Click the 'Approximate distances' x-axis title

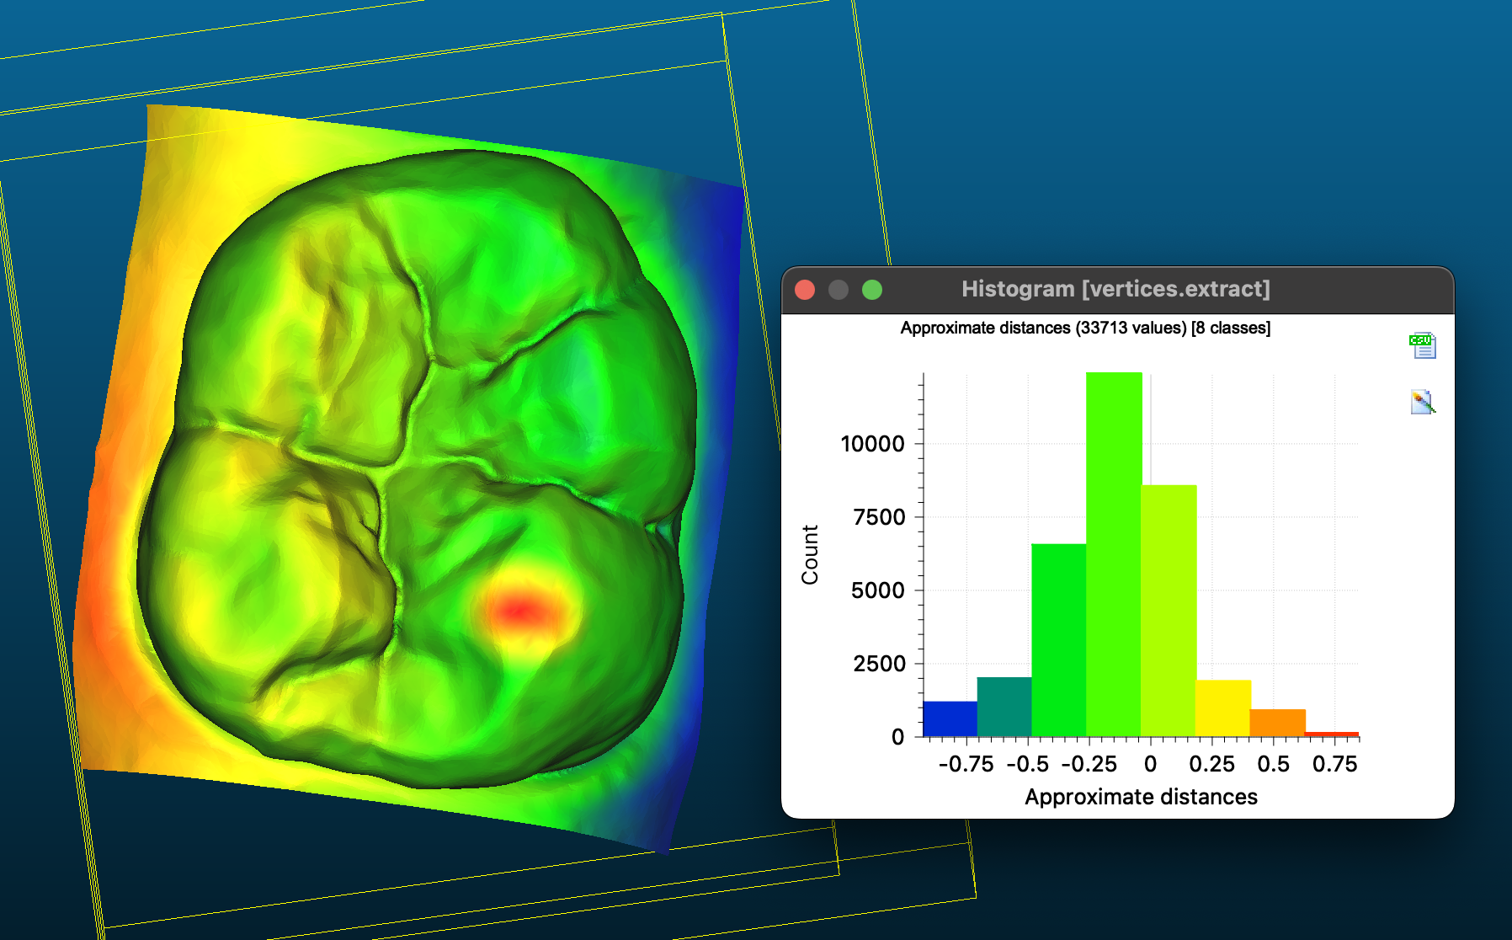(1141, 797)
